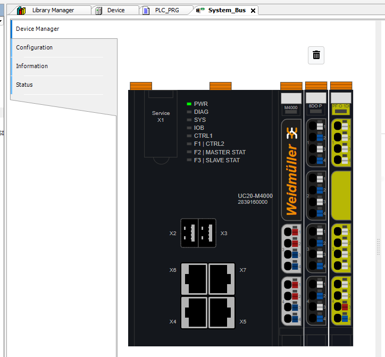Image resolution: width=385 pixels, height=357 pixels.
Task: Close the System_Bus tab
Action: [x=253, y=11]
